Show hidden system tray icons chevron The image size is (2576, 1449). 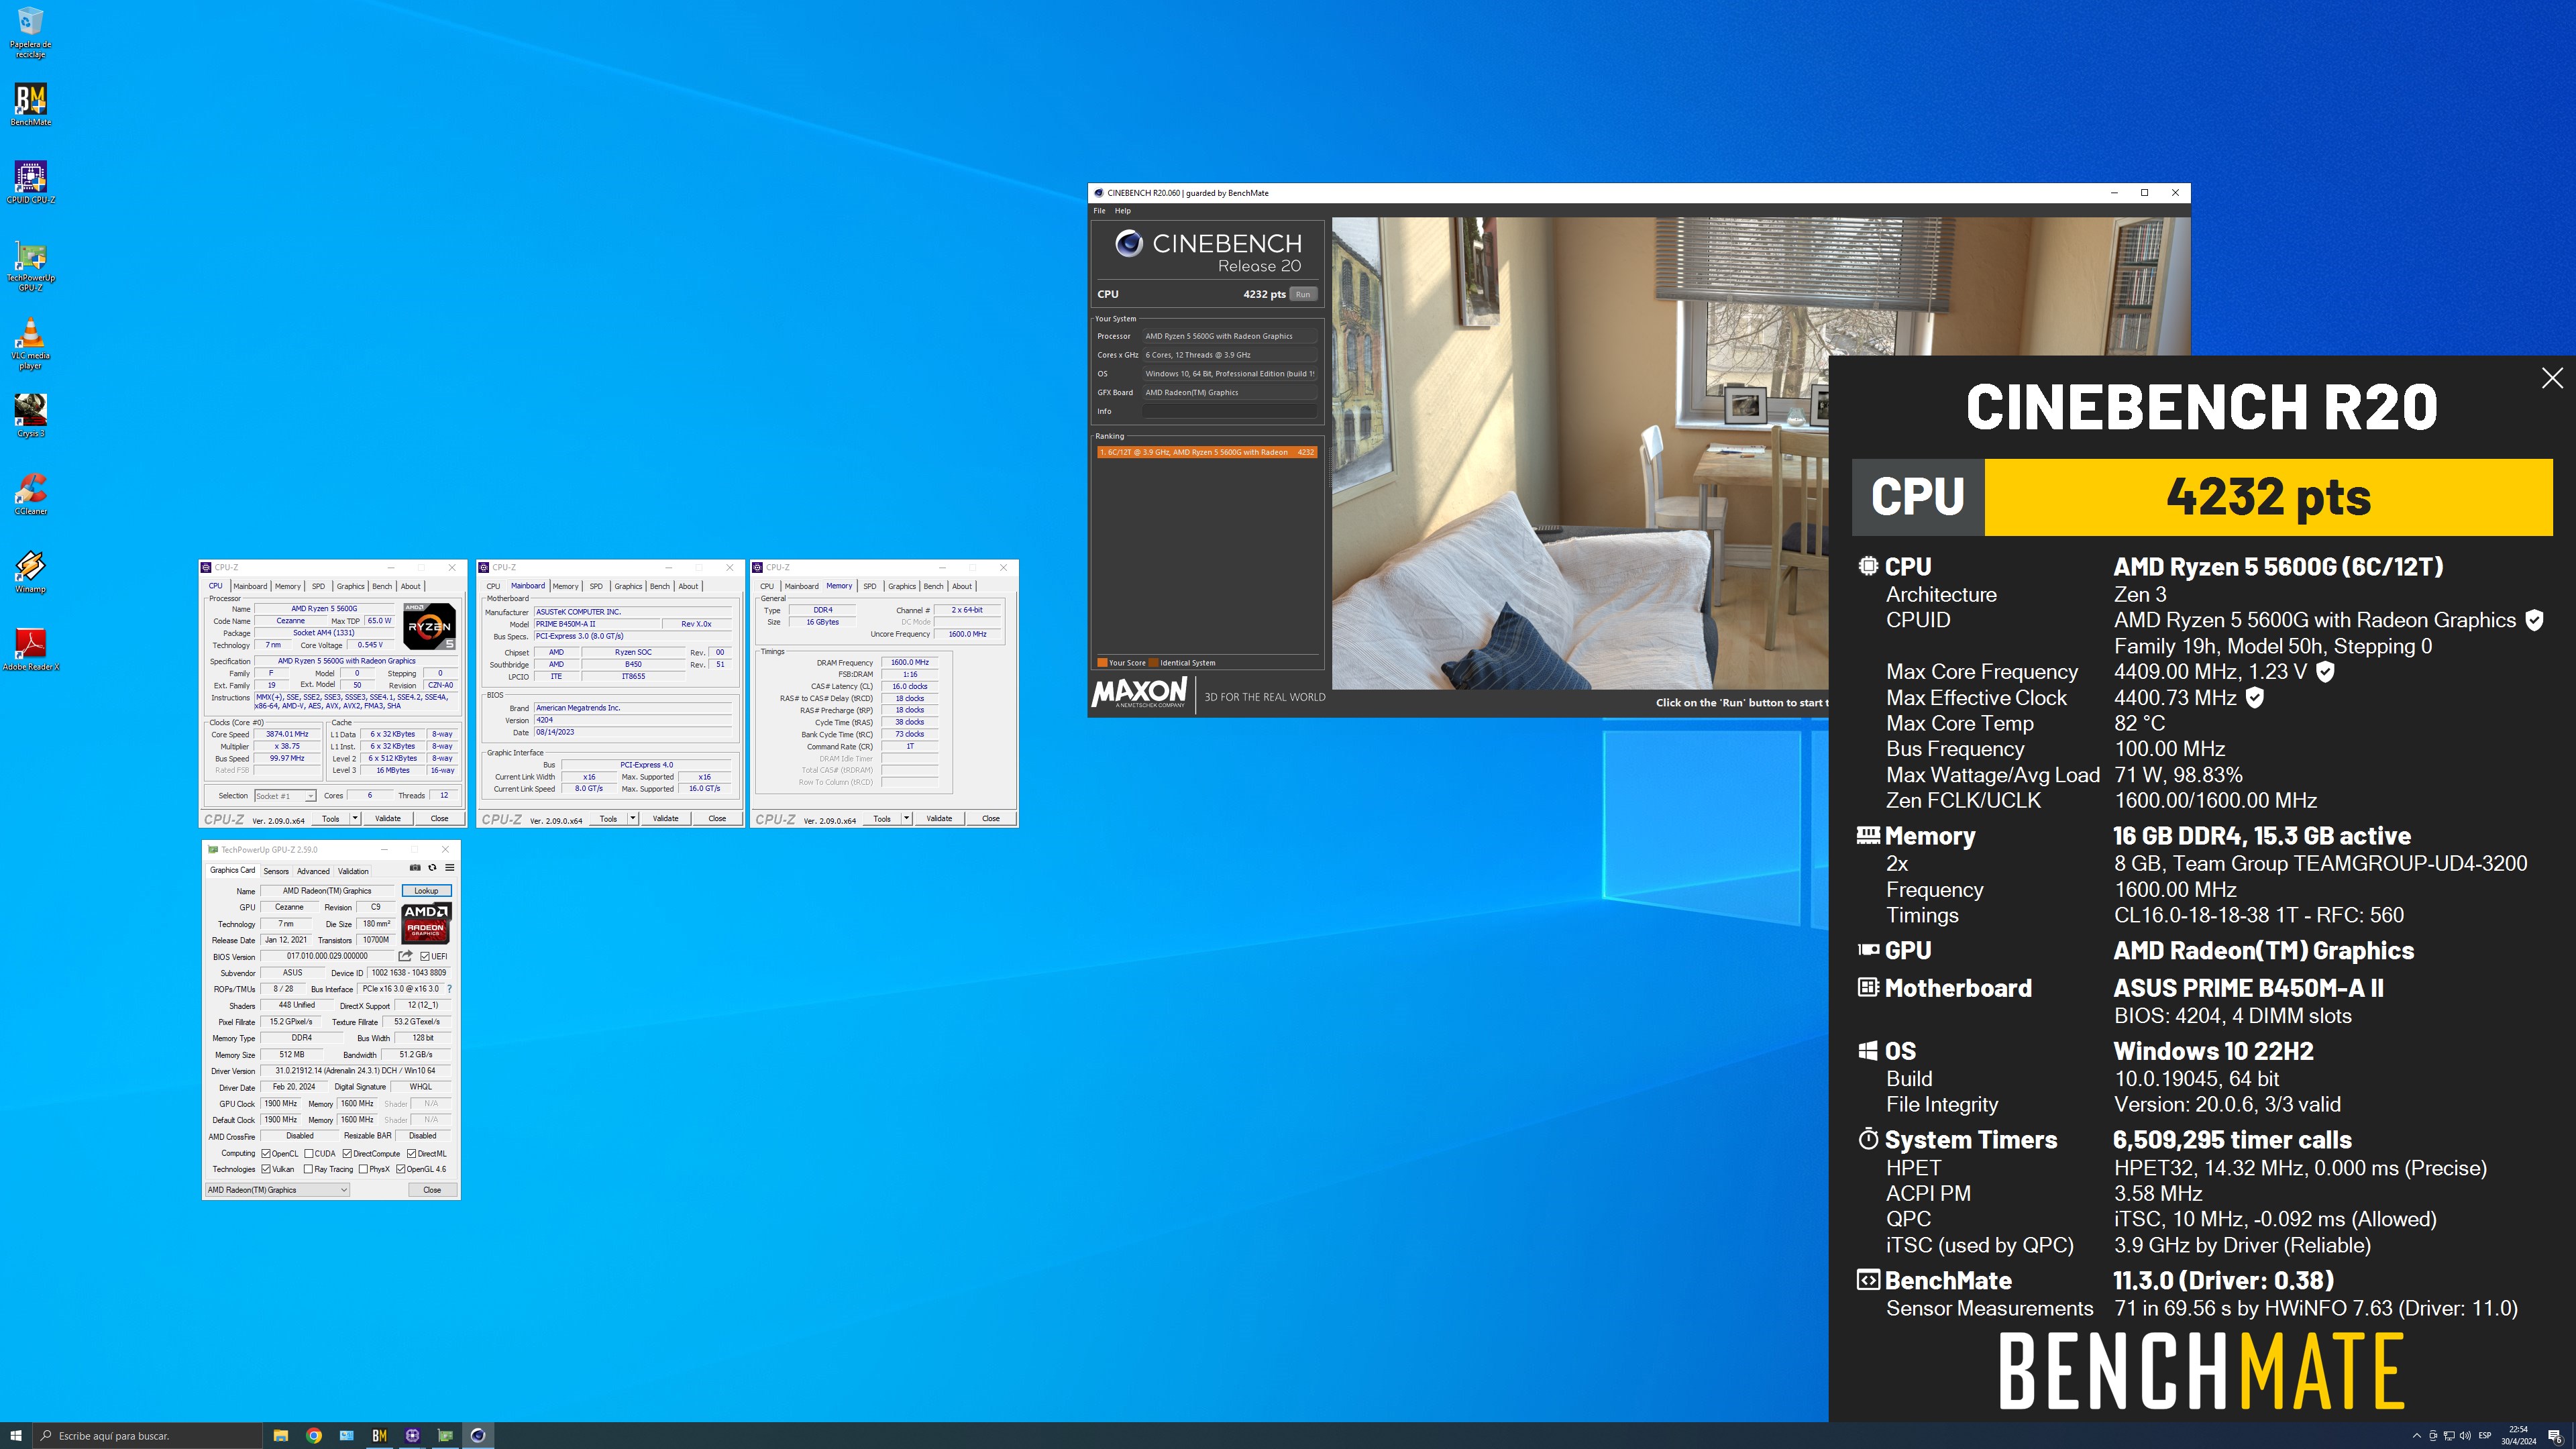[x=2417, y=1436]
